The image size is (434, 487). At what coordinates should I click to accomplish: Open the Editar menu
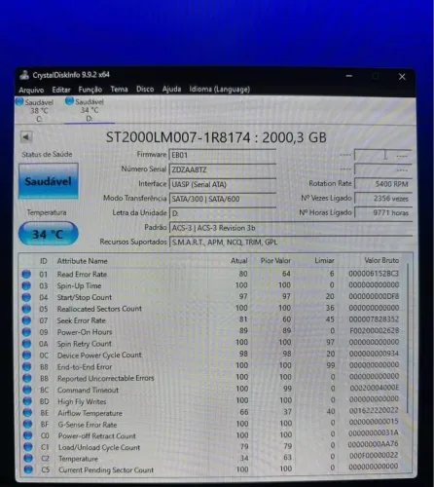(x=61, y=90)
